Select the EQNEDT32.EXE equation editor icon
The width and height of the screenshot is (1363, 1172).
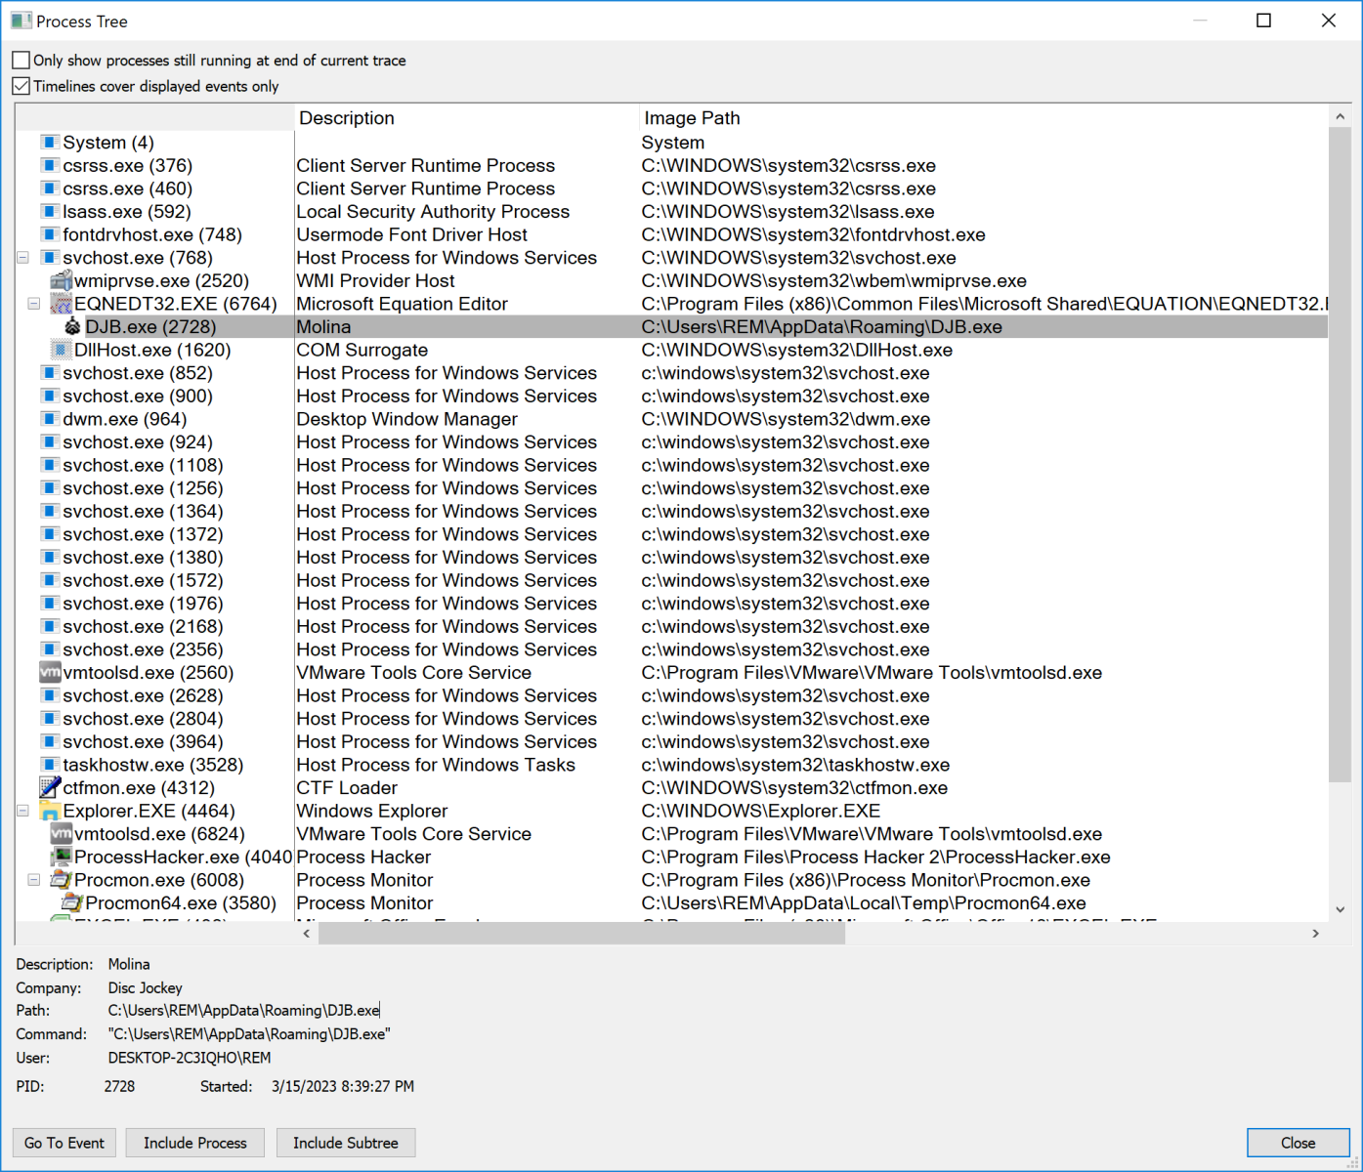62,304
